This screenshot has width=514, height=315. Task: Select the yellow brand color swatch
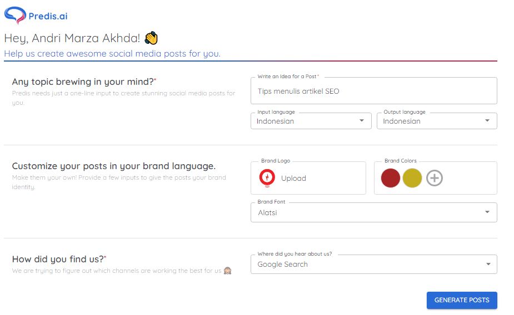click(412, 178)
